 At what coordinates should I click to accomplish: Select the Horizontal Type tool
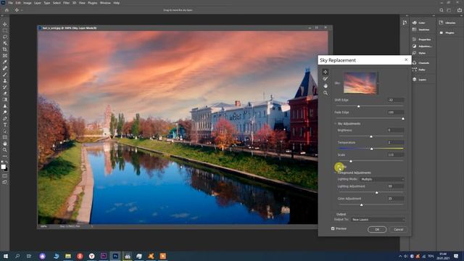[5, 125]
